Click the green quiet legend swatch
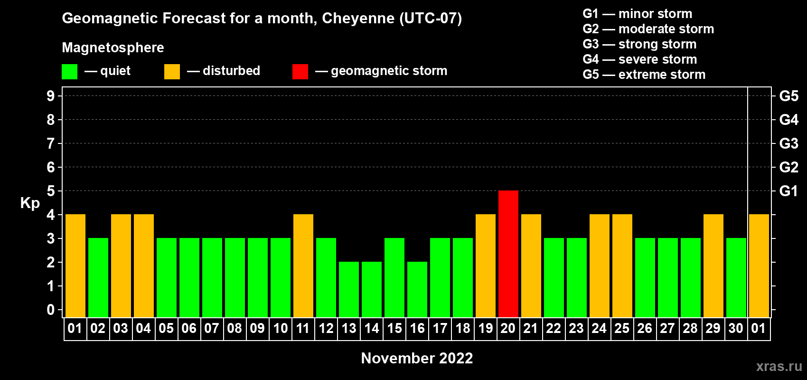This screenshot has height=380, width=807. point(69,72)
